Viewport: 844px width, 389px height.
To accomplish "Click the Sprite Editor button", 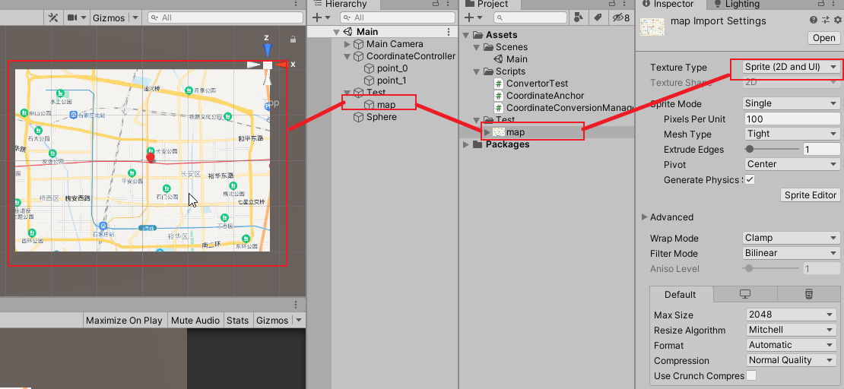I will coord(810,195).
